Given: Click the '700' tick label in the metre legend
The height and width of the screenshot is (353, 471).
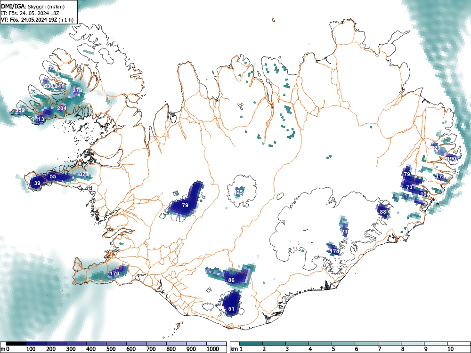Looking at the screenshot, I should click(151, 349).
